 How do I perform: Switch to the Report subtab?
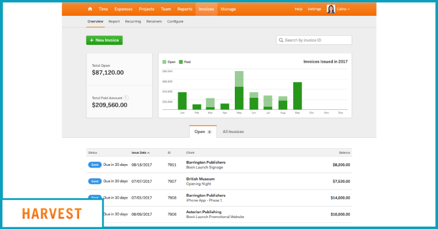pyautogui.click(x=114, y=21)
